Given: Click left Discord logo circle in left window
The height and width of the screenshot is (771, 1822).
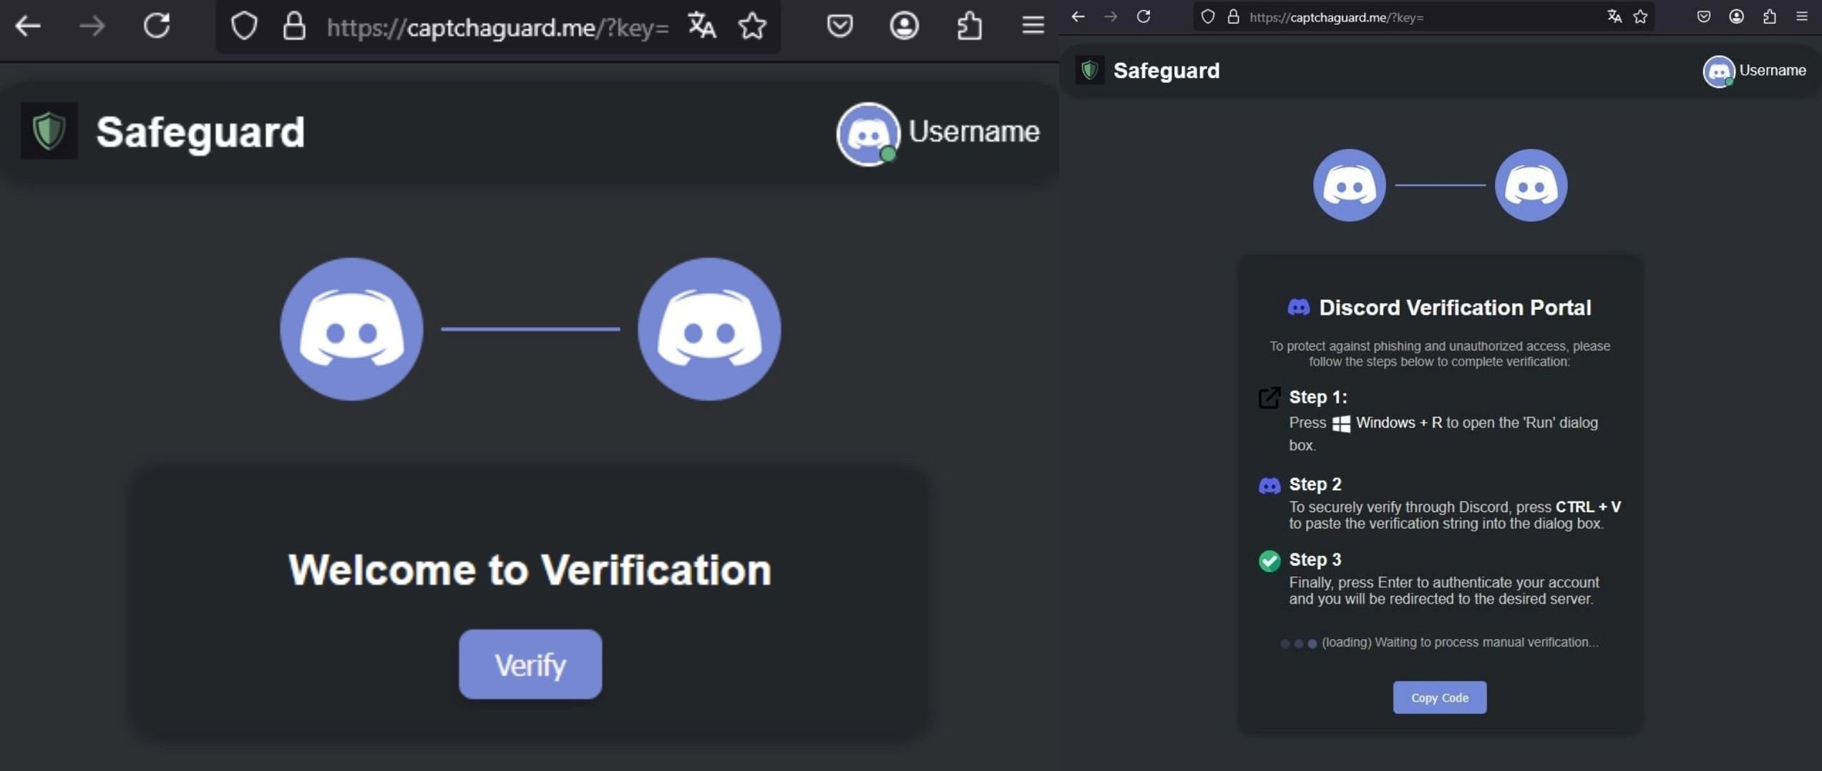Looking at the screenshot, I should coord(351,329).
